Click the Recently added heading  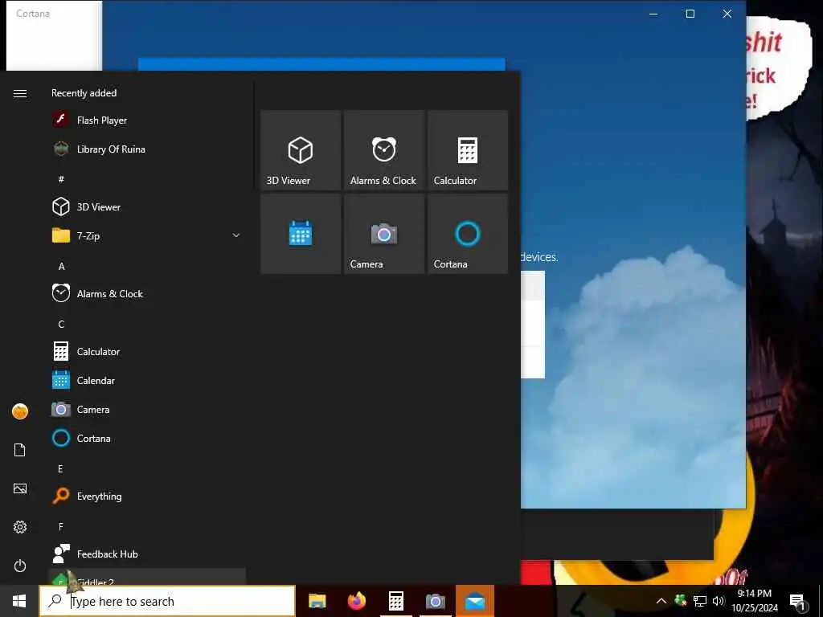pyautogui.click(x=84, y=93)
